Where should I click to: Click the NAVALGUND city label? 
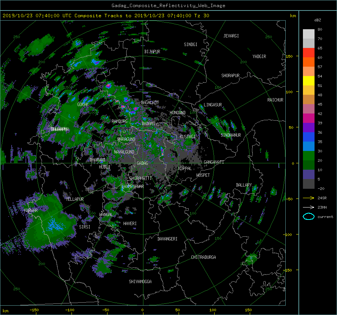pos(124,152)
